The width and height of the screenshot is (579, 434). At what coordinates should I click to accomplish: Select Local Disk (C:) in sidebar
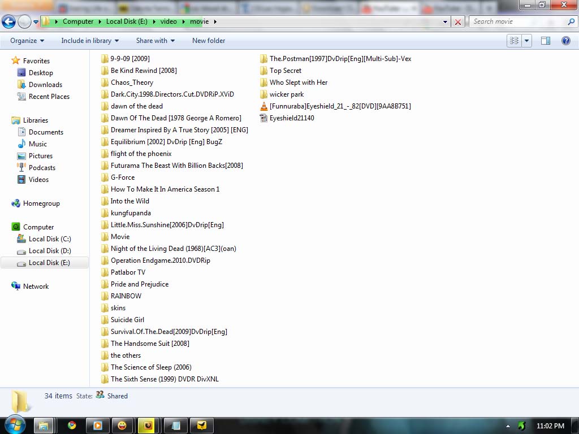[x=50, y=239]
